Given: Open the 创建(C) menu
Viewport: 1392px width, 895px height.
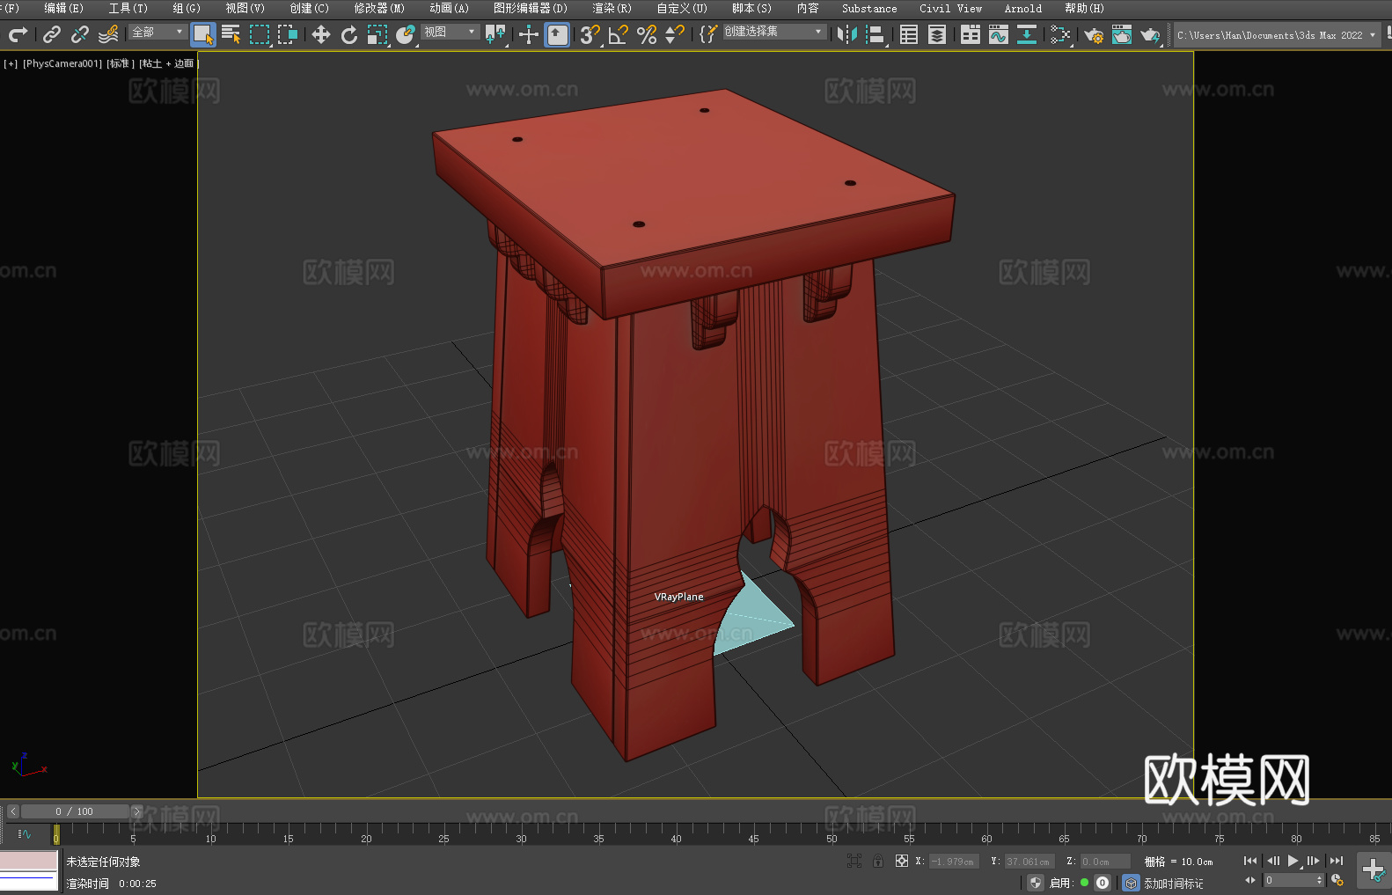Looking at the screenshot, I should (309, 8).
